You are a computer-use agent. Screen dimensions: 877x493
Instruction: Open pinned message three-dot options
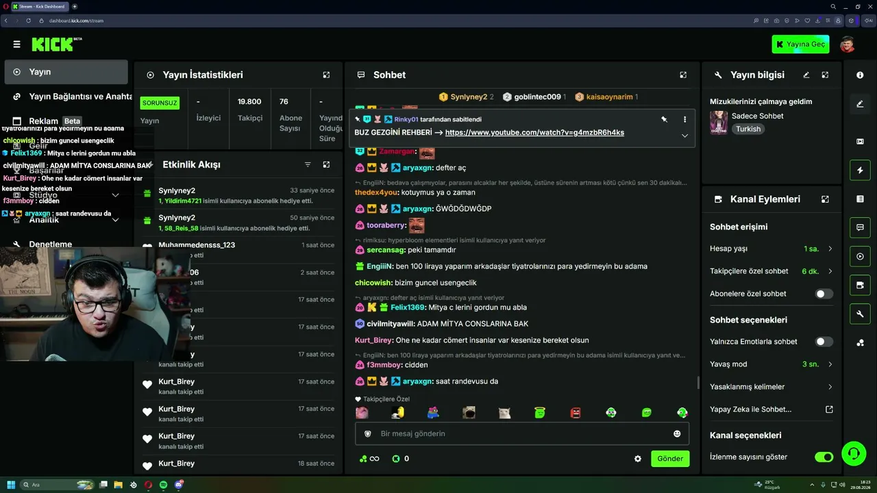684,119
